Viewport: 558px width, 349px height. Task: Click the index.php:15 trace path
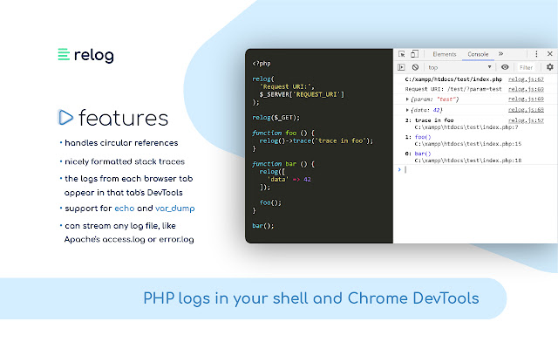pos(467,144)
